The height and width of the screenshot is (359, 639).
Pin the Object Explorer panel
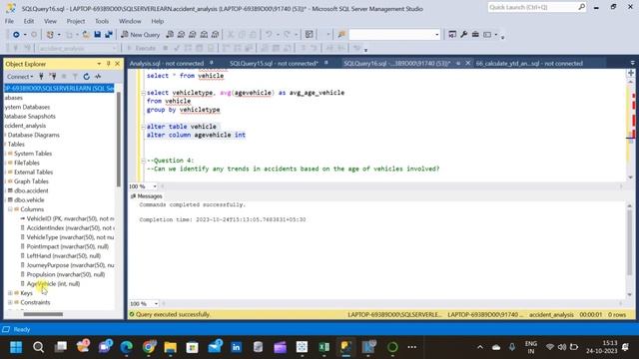[109, 64]
